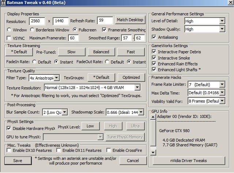The width and height of the screenshot is (234, 173).
Task: Enable DX11 Features checkbox
Action: (59, 150)
